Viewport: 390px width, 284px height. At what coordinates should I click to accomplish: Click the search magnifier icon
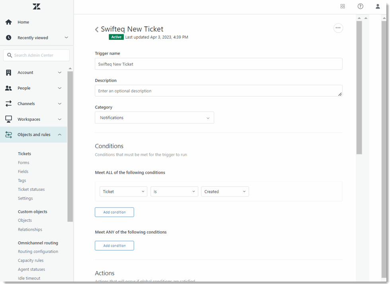(x=10, y=55)
